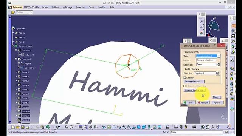Open the Démarrer menu

(x=17, y=7)
